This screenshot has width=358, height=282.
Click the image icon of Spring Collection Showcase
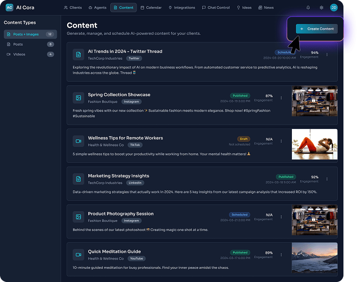click(x=78, y=98)
